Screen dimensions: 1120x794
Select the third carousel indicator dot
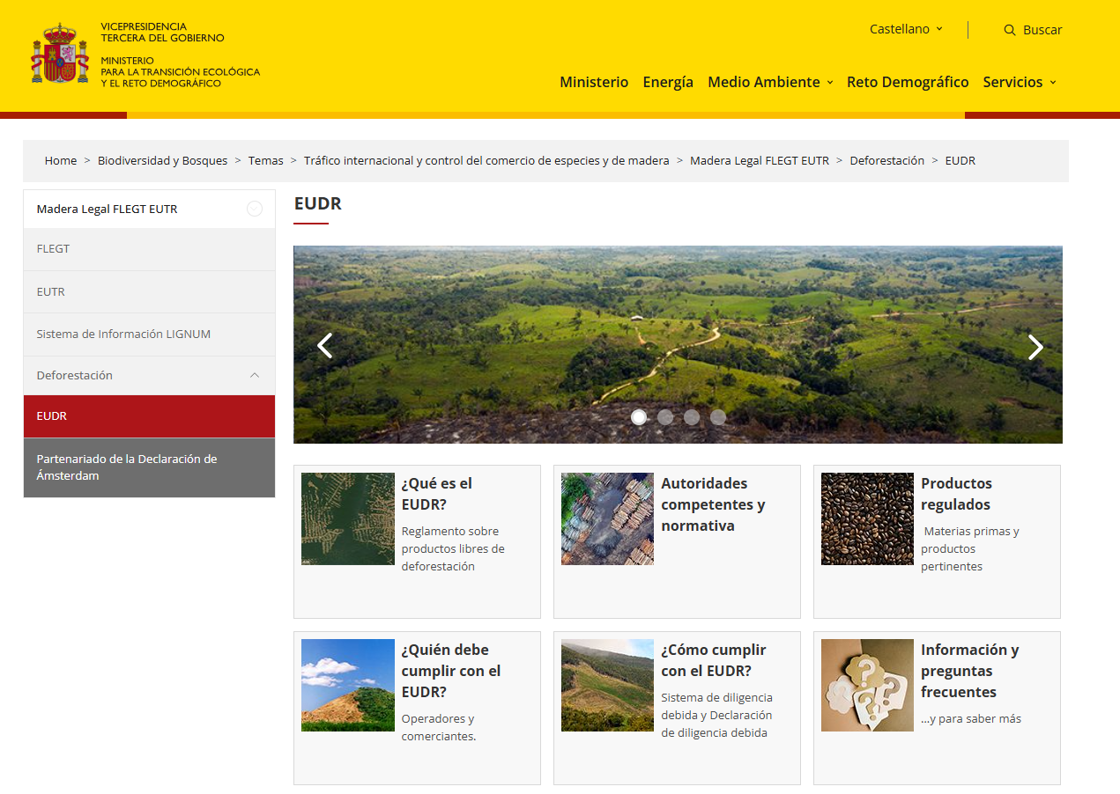click(x=691, y=417)
